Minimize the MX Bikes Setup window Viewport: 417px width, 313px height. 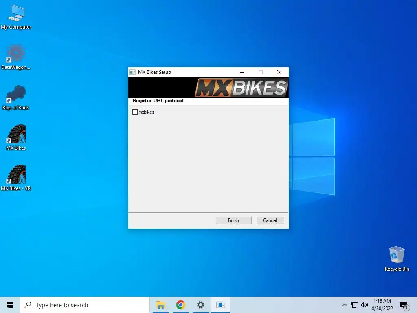click(x=242, y=72)
